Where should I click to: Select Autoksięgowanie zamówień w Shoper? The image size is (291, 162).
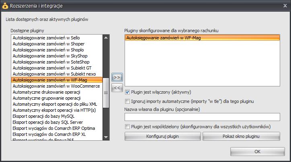57,44
